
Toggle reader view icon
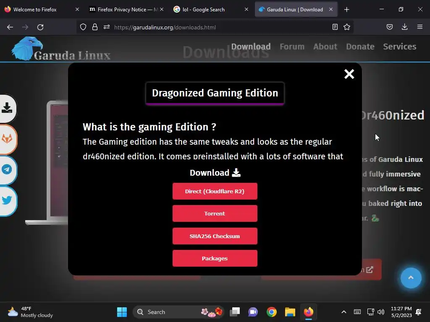click(335, 27)
